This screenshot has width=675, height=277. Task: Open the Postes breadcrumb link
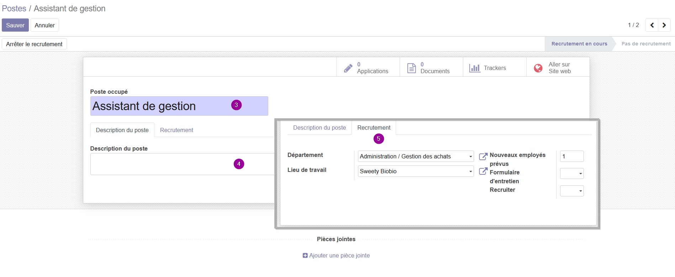click(14, 9)
